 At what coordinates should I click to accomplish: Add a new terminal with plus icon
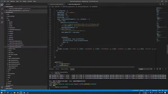[154, 69]
